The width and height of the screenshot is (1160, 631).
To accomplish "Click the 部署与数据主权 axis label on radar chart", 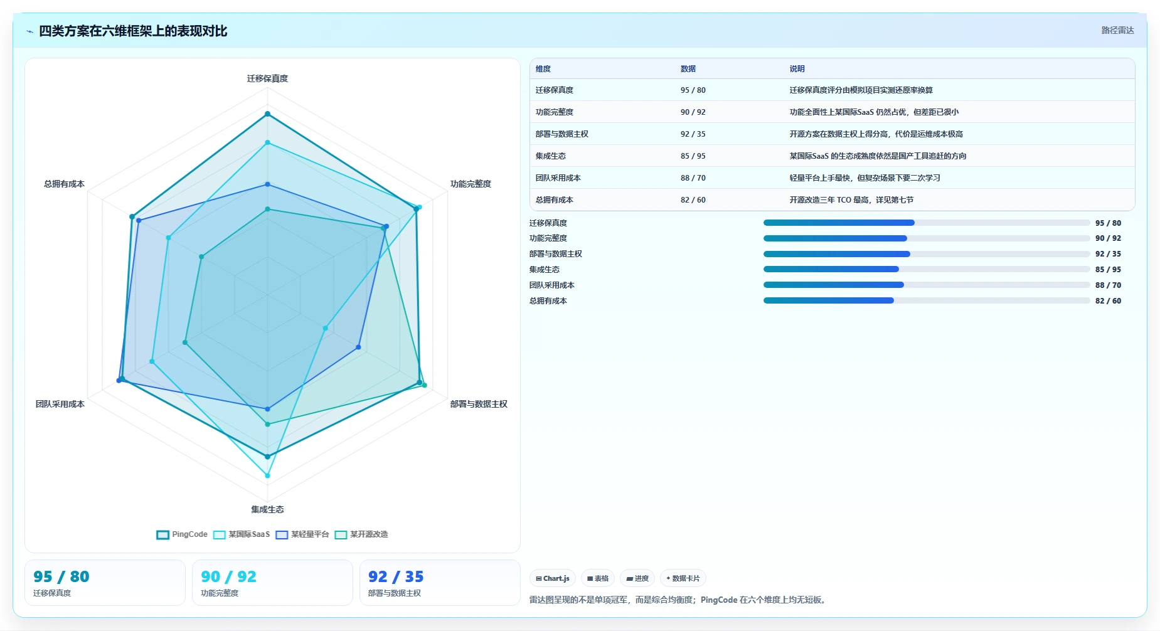I will (x=479, y=404).
